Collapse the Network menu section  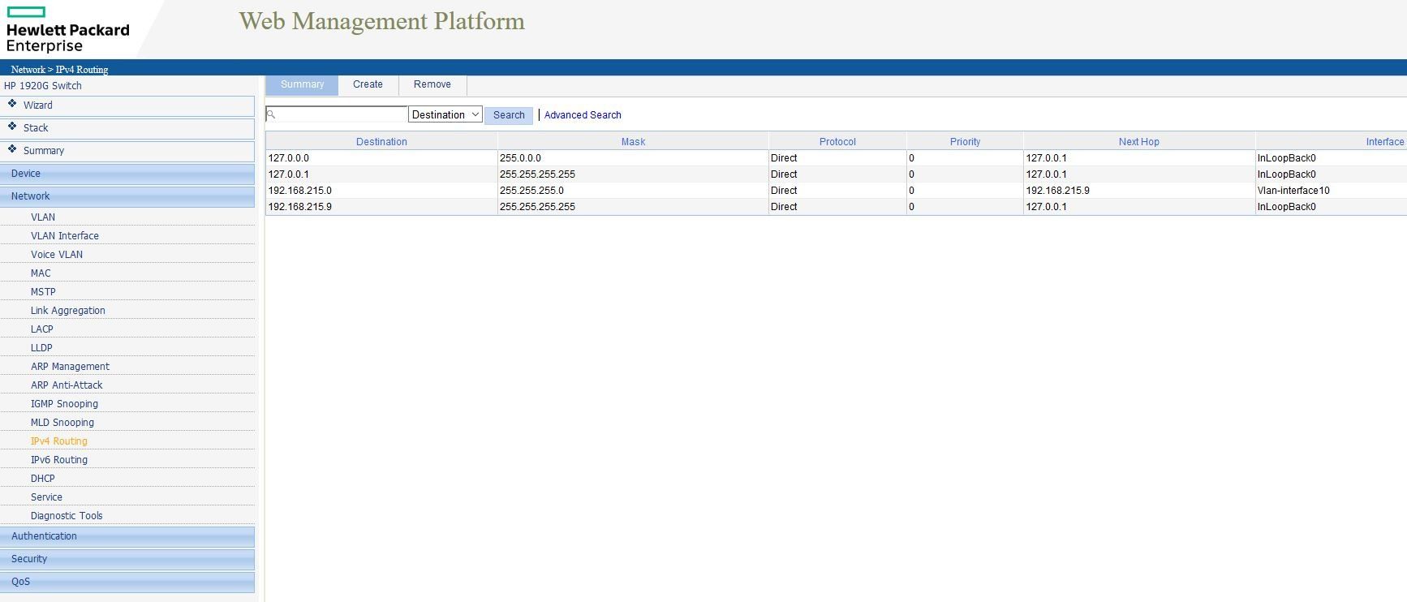click(x=127, y=196)
